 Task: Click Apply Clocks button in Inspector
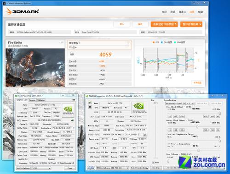(x=213, y=168)
